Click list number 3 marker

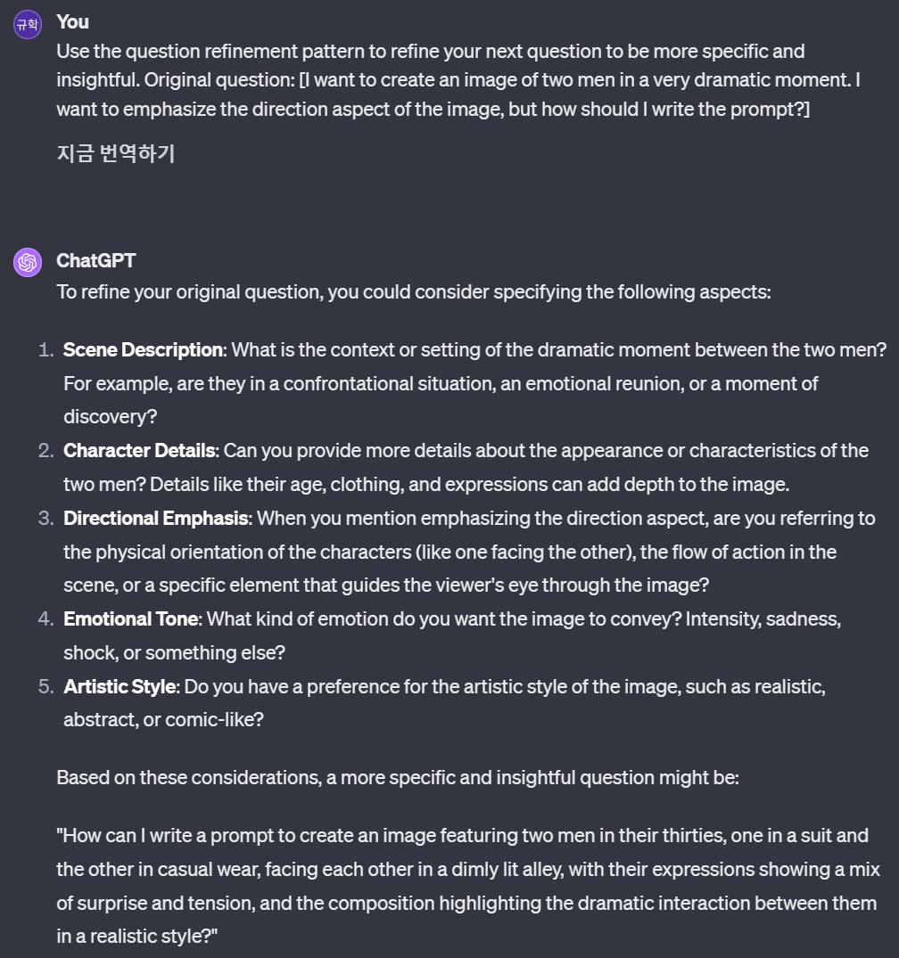pos(46,519)
